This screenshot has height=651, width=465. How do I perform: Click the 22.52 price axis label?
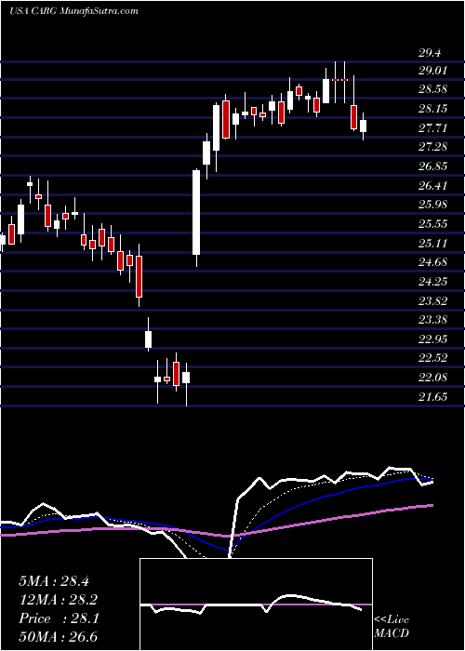click(432, 359)
